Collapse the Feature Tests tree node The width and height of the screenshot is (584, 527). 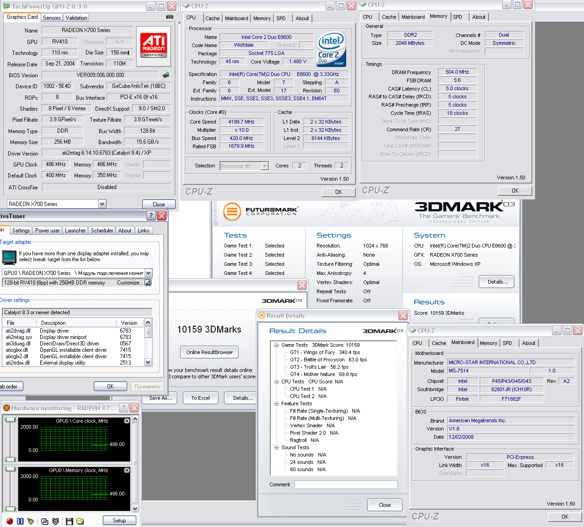[277, 403]
